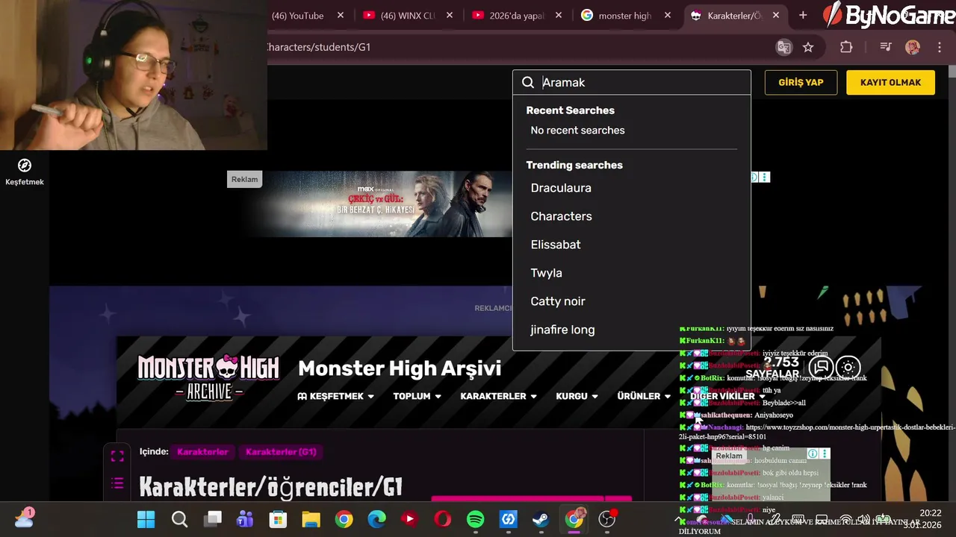
Task: Open the Monster High Arşivi wiki title link
Action: (400, 368)
